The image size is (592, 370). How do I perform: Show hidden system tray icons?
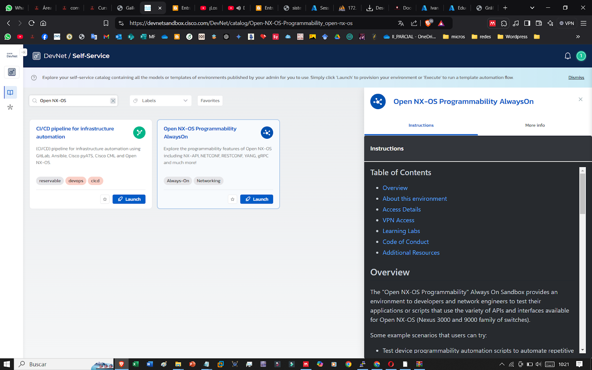502,364
